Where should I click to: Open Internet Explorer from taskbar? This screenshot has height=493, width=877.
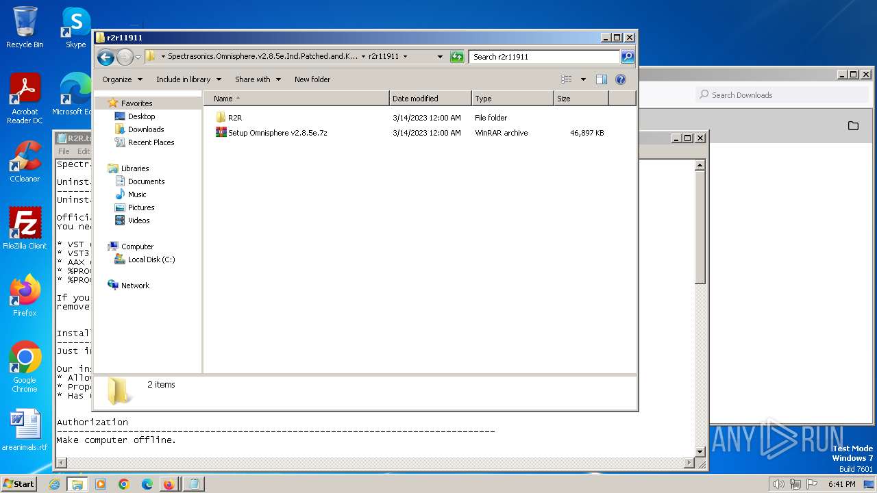[x=55, y=484]
